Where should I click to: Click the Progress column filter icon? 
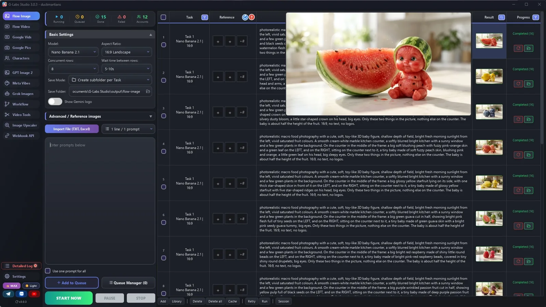click(x=535, y=17)
